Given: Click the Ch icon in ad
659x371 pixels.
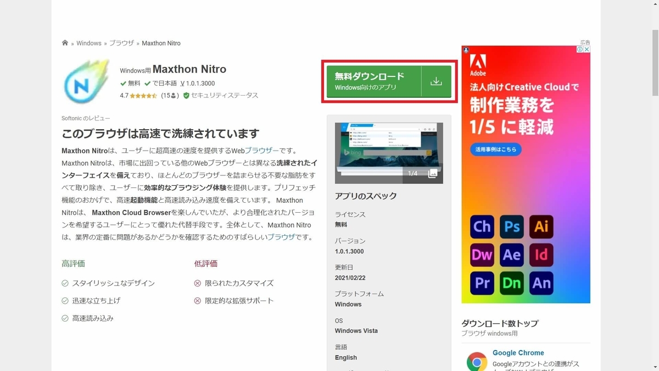Looking at the screenshot, I should tap(482, 226).
